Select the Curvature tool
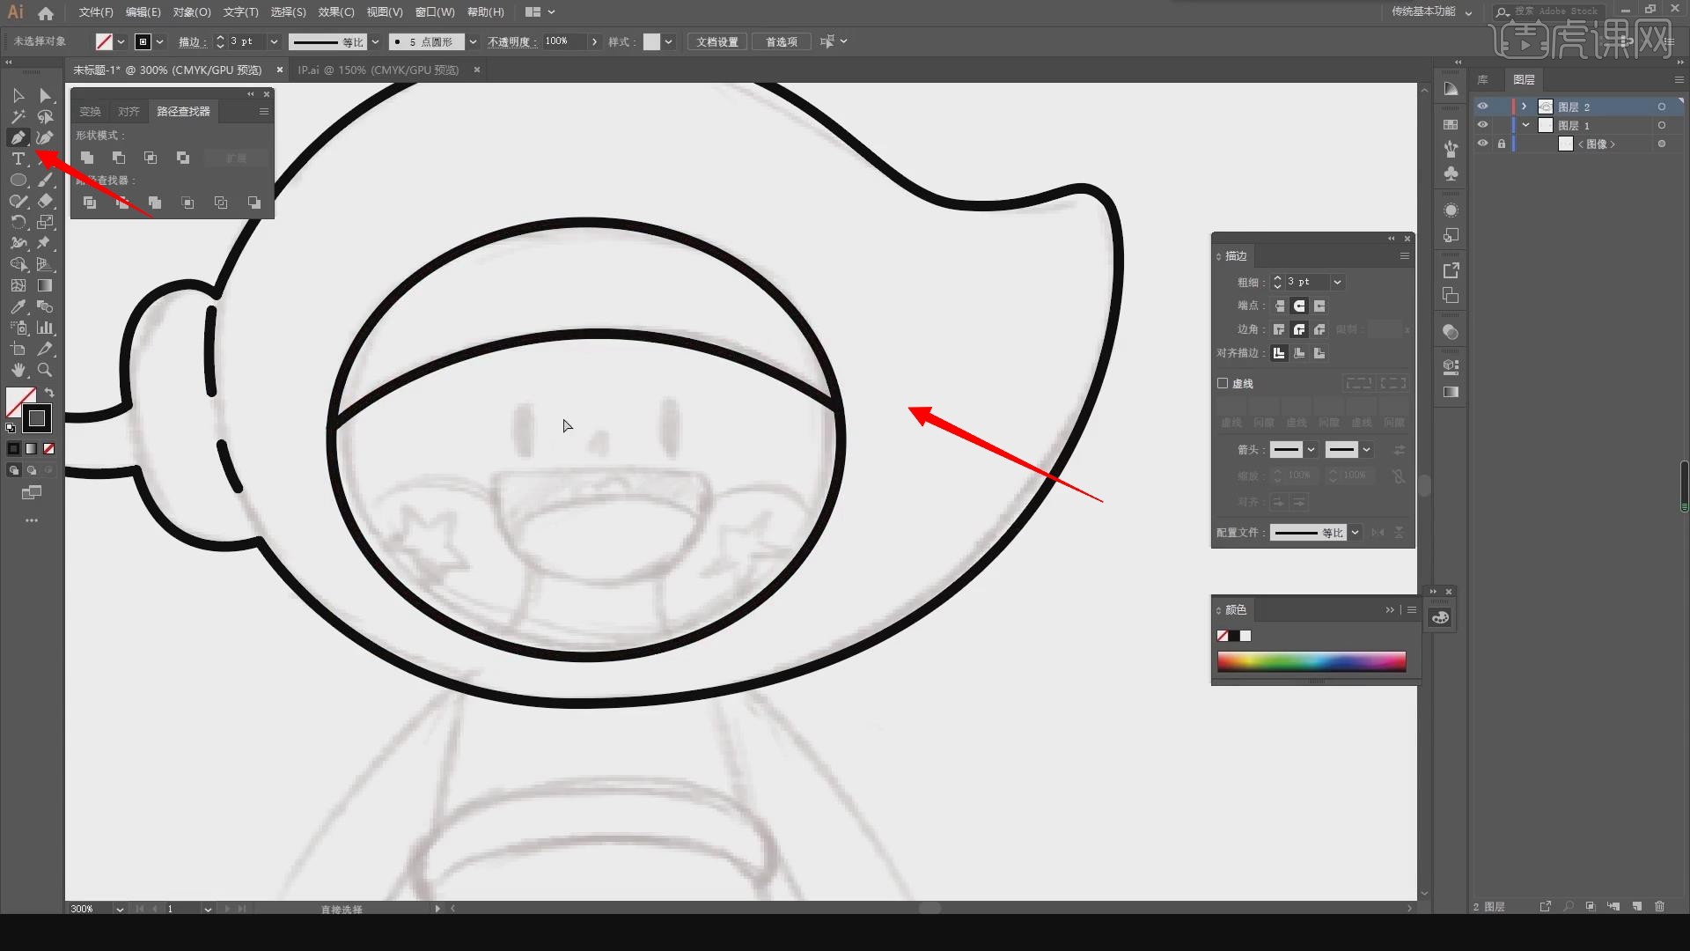 (x=46, y=137)
